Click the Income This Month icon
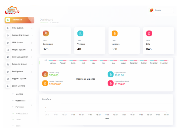 coord(45,83)
